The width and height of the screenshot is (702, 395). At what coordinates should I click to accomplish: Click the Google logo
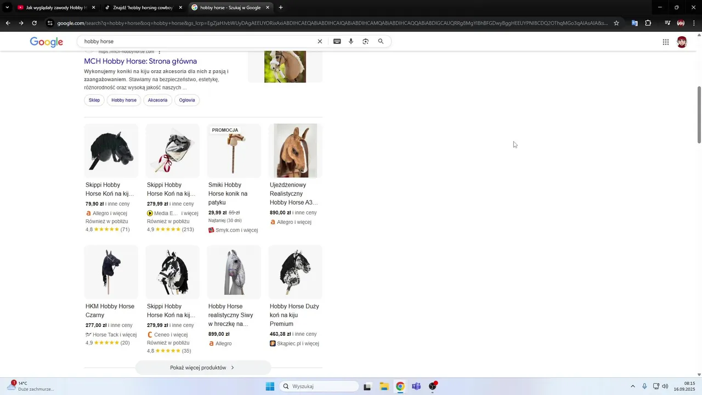(47, 42)
